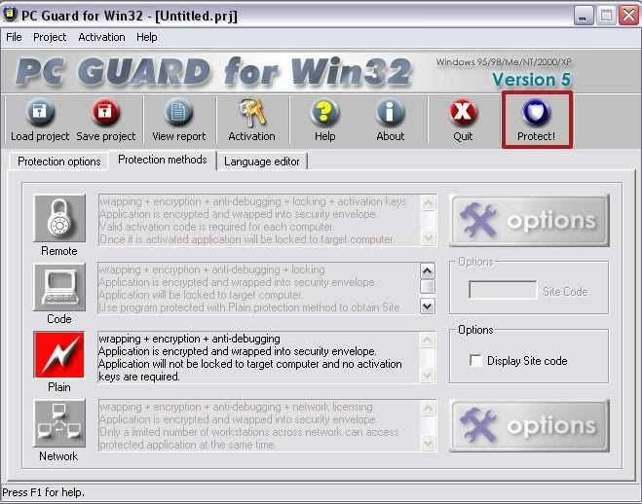Open the File menu
This screenshot has width=642, height=504.
[x=14, y=37]
